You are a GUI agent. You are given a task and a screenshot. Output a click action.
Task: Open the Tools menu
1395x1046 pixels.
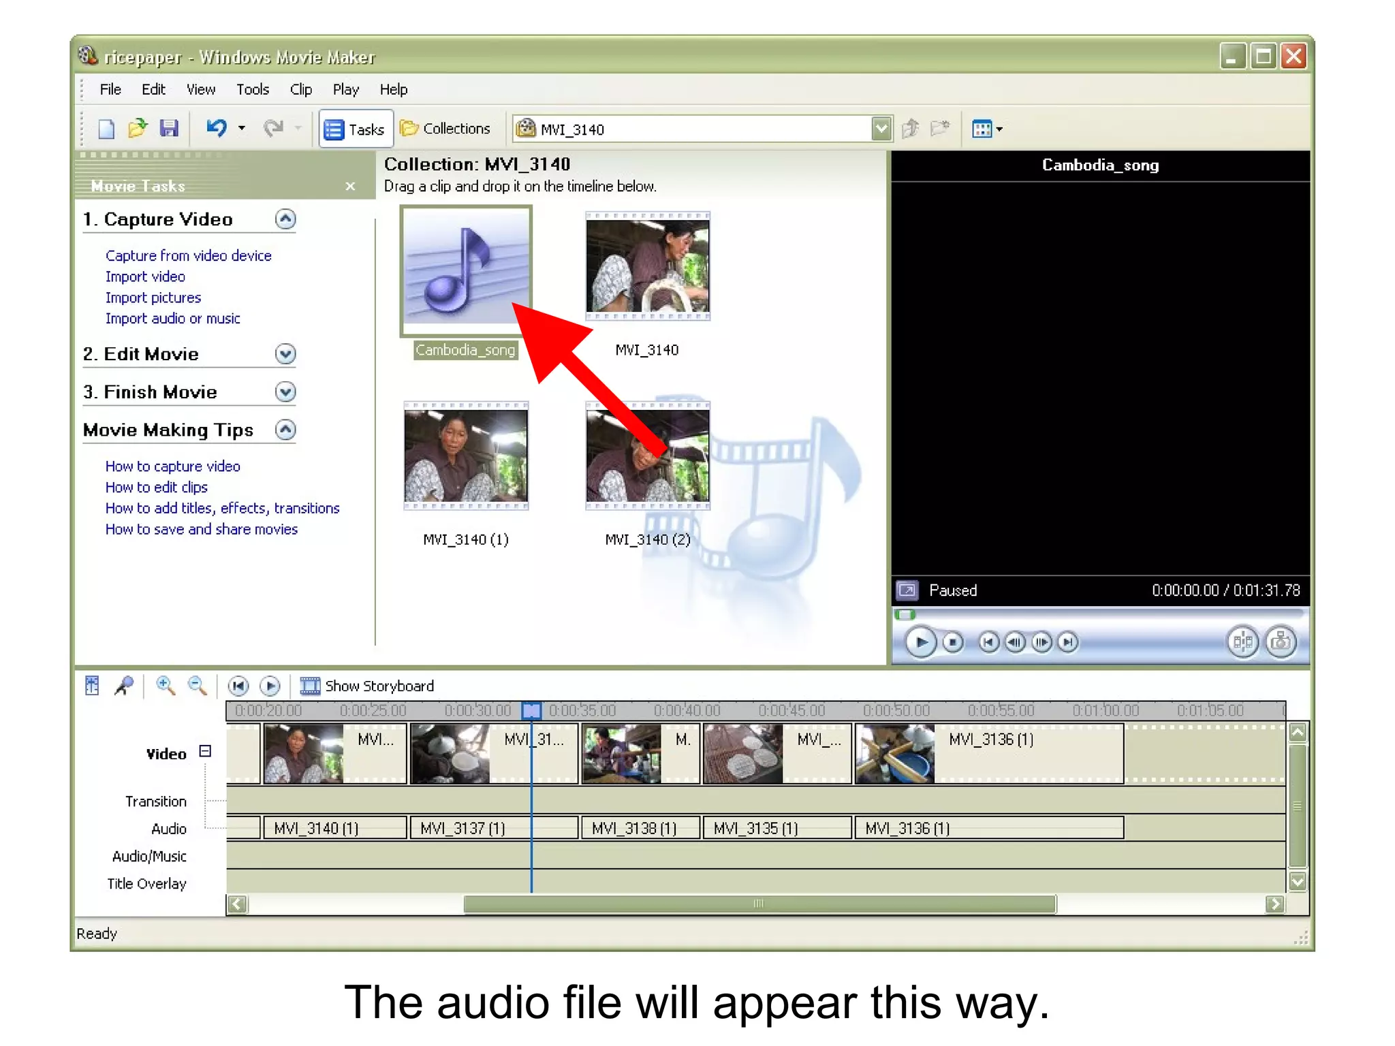(253, 89)
